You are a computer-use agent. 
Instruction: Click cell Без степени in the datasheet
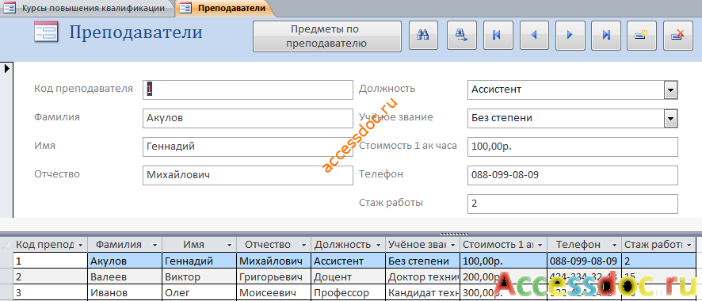tap(422, 261)
